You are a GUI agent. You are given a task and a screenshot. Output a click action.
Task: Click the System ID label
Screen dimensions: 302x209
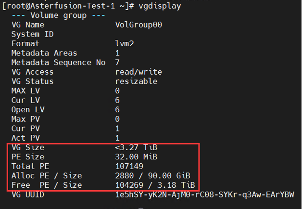click(x=32, y=34)
